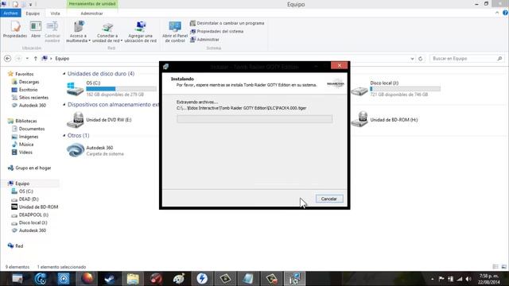Select the Disco local (J:) drive
Image resolution: width=509 pixels, height=286 pixels.
(x=396, y=89)
